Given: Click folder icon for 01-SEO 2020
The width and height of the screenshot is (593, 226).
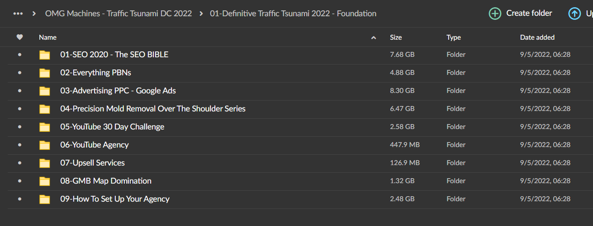Looking at the screenshot, I should [44, 55].
